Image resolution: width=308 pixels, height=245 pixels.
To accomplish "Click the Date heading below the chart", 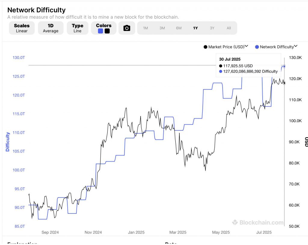I will 171,243.
